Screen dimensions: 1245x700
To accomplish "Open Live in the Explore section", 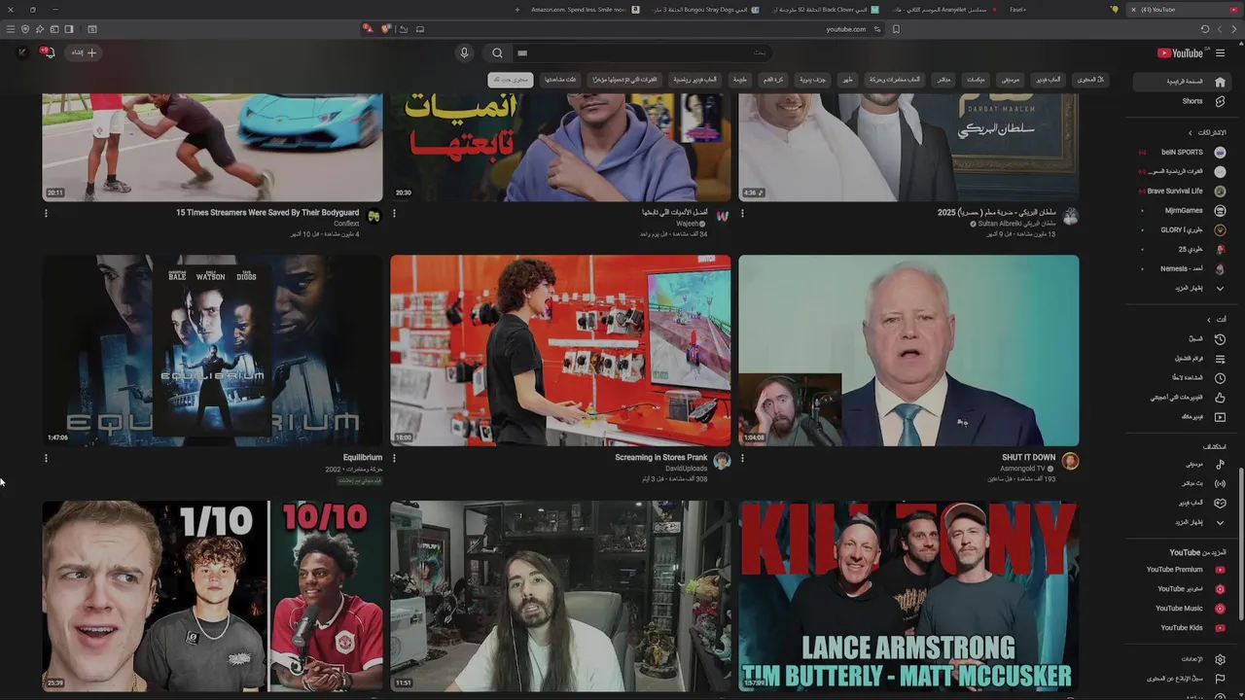I will pyautogui.click(x=1181, y=483).
